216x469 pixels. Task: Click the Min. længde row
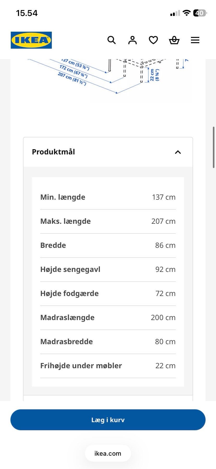tap(108, 197)
